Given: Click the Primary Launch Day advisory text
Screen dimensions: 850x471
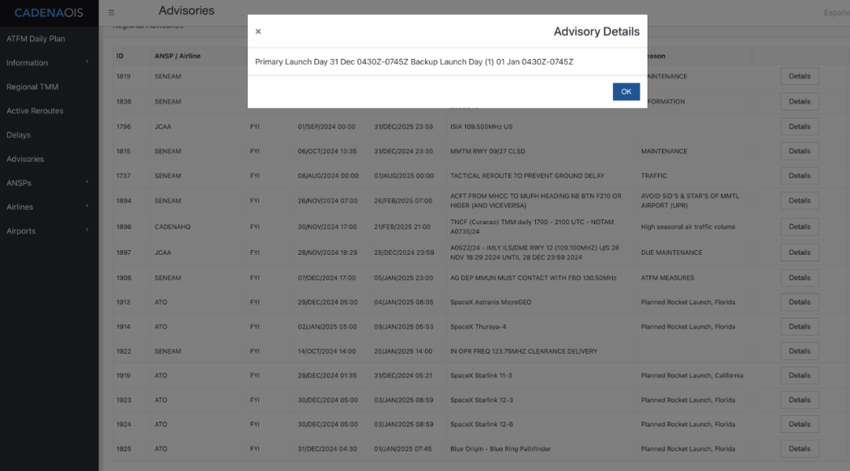Looking at the screenshot, I should [x=414, y=61].
